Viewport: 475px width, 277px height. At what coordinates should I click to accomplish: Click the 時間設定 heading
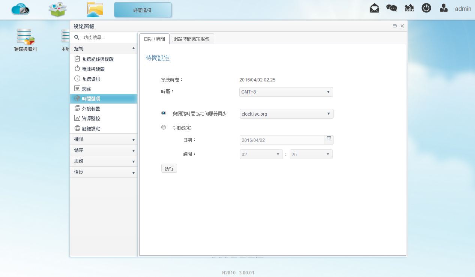[158, 58]
